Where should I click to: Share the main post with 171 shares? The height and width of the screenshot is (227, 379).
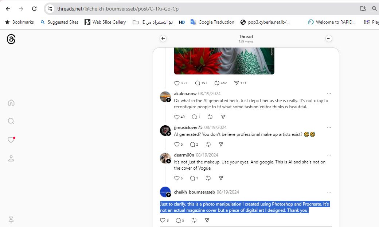236,83
